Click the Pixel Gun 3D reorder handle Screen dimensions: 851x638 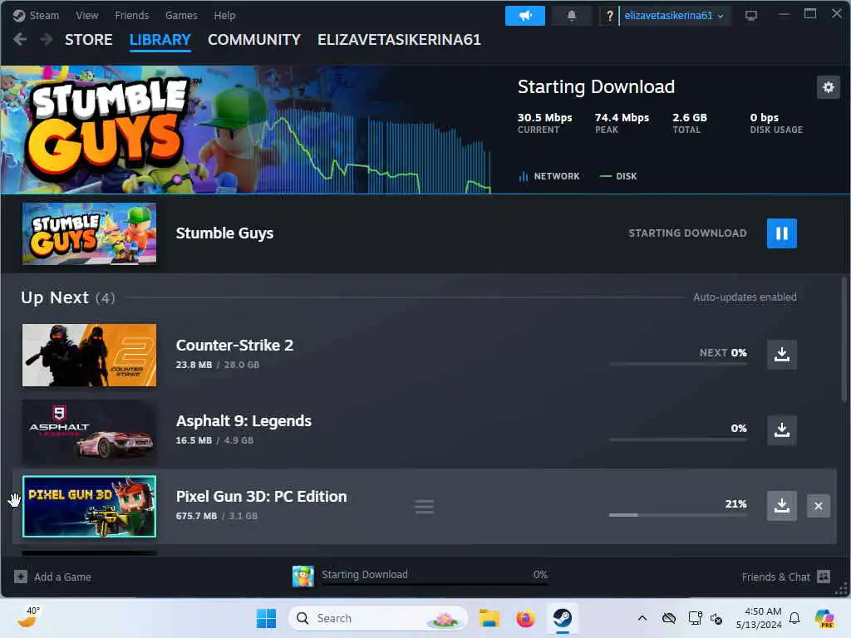click(425, 507)
